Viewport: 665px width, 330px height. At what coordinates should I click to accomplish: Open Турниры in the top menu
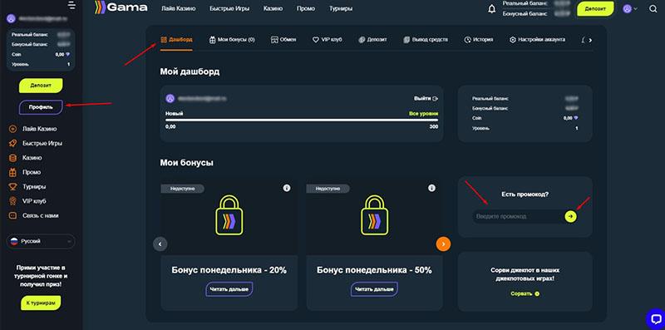pos(341,8)
